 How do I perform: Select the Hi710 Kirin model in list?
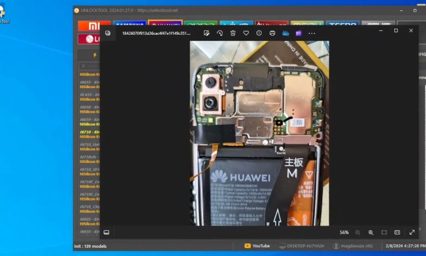pyautogui.click(x=90, y=132)
